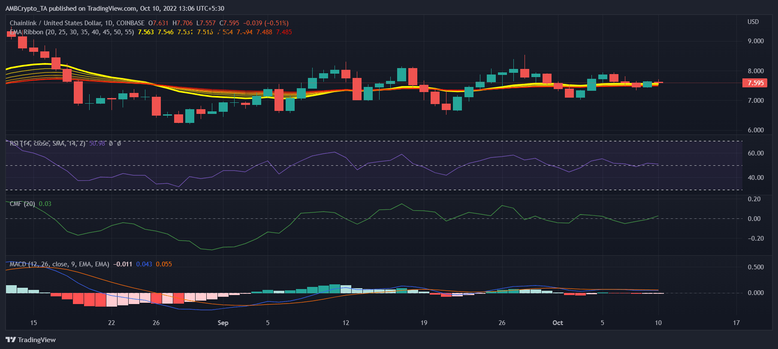Click the red 7.485 EMA value
This screenshot has width=778, height=349.
click(284, 32)
